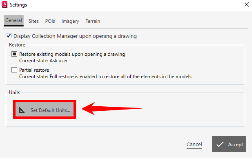Viewport: 252px width, 158px height.
Task: Click the Settings window title text
Action: [18, 5]
